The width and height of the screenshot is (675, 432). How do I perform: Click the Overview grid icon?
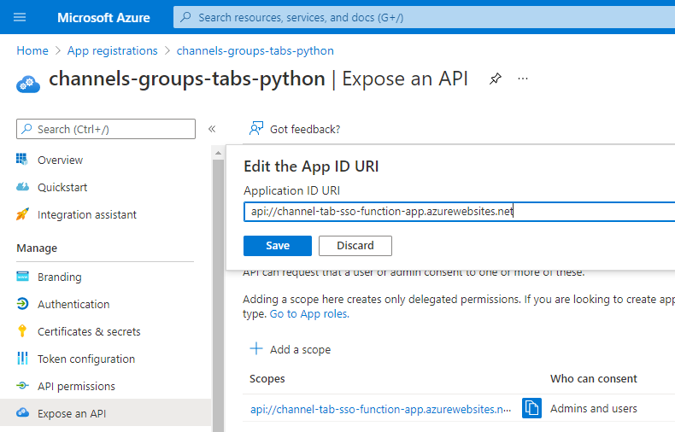click(x=22, y=159)
